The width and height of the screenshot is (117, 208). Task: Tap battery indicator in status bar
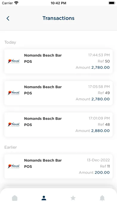point(112,3)
